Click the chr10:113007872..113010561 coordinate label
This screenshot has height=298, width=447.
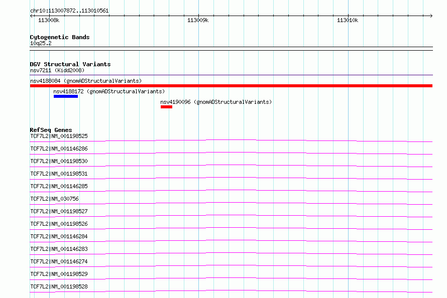69,11
